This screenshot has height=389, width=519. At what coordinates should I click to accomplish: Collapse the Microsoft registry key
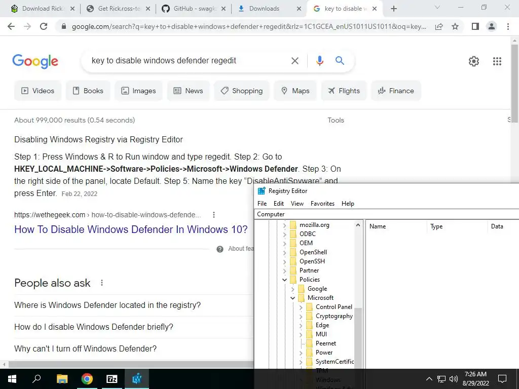pyautogui.click(x=292, y=298)
